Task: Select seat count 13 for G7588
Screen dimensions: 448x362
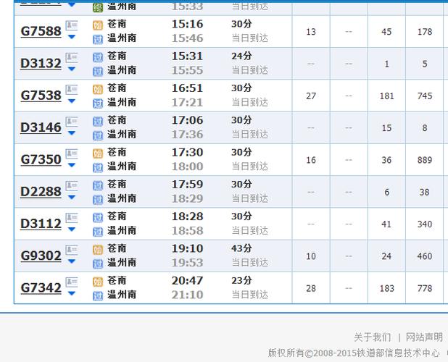Action: (x=311, y=32)
